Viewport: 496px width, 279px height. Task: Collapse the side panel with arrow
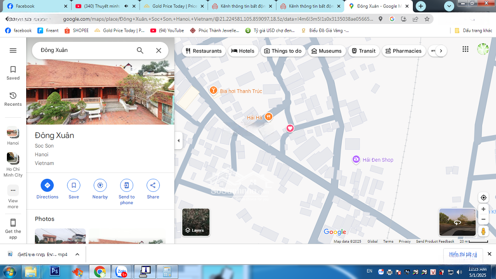pyautogui.click(x=179, y=141)
